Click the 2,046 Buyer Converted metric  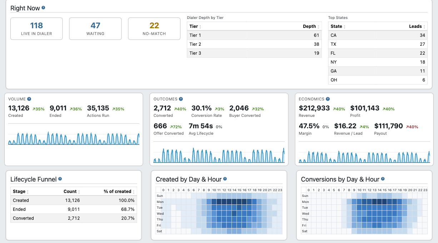tap(247, 111)
